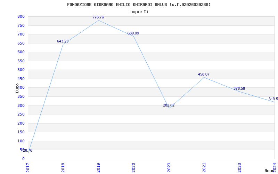The width and height of the screenshot is (278, 174).
Task: Click the 800 value on Euro axis
Action: click(21, 16)
